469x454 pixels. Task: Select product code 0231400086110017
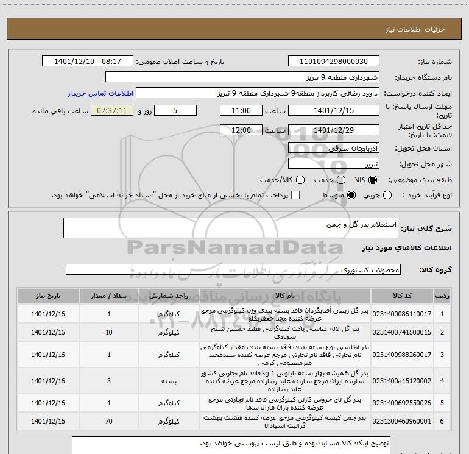coord(402,314)
